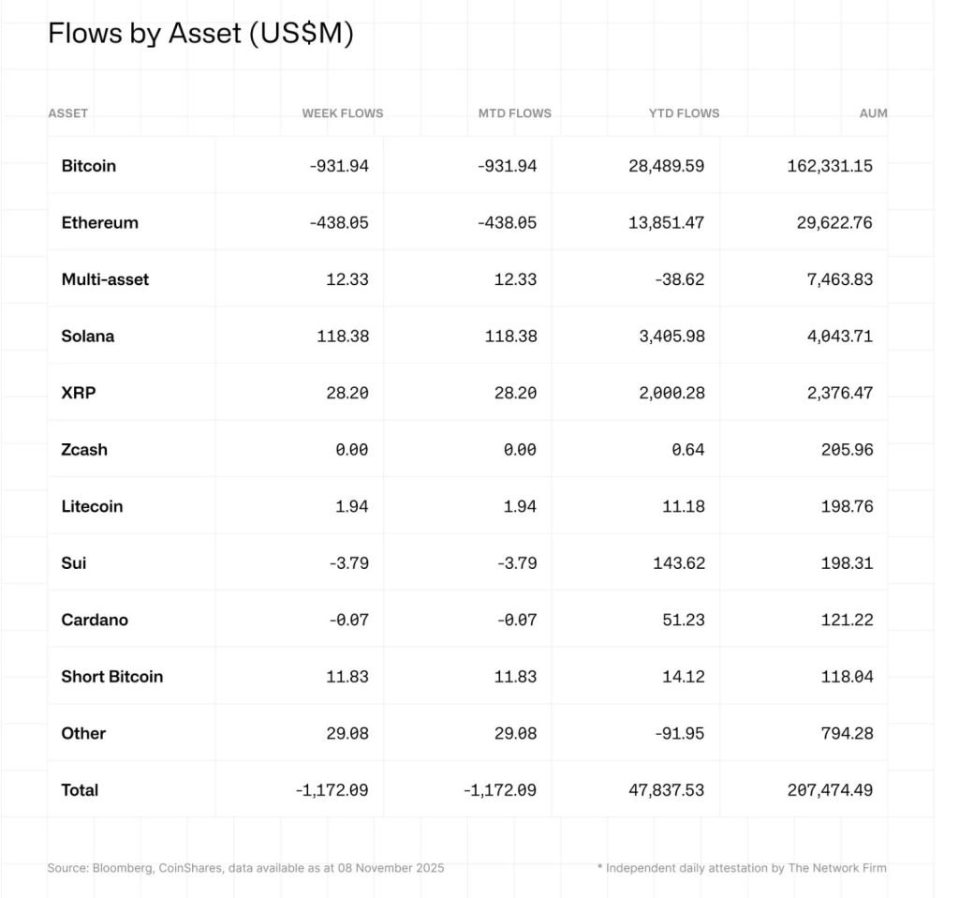Click the Ethereum row label
The width and height of the screenshot is (959, 898).
tap(99, 223)
